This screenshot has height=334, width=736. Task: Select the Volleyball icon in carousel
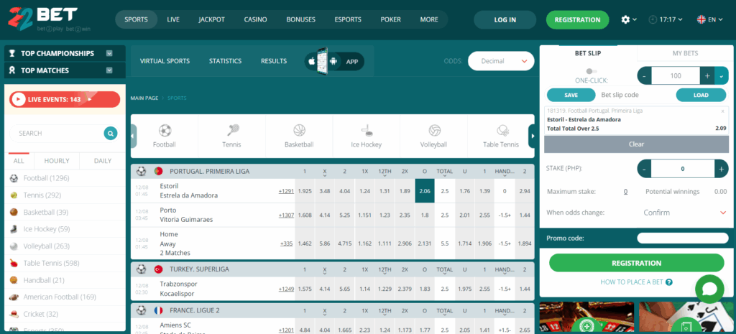pyautogui.click(x=434, y=130)
